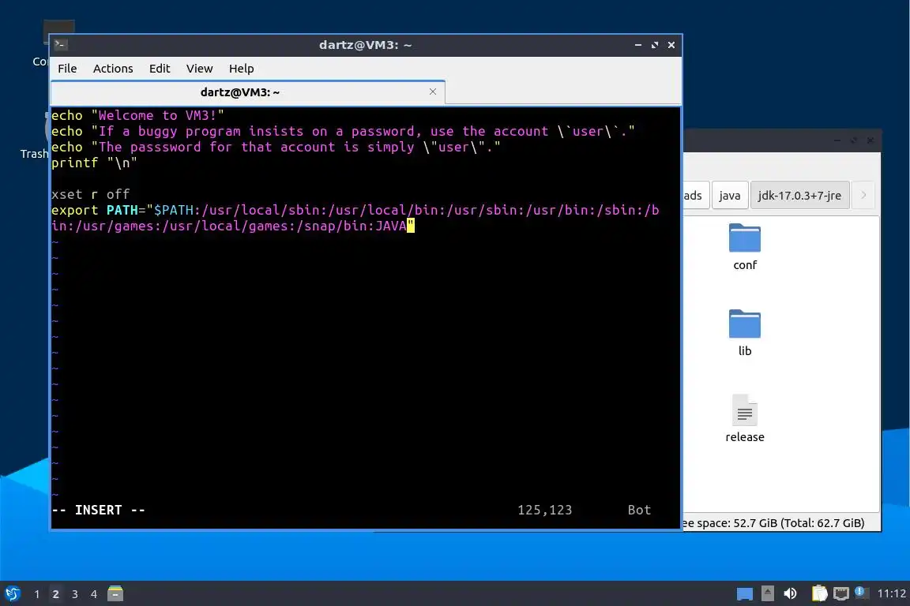Click the word JAVA at end of PATH

(x=390, y=226)
